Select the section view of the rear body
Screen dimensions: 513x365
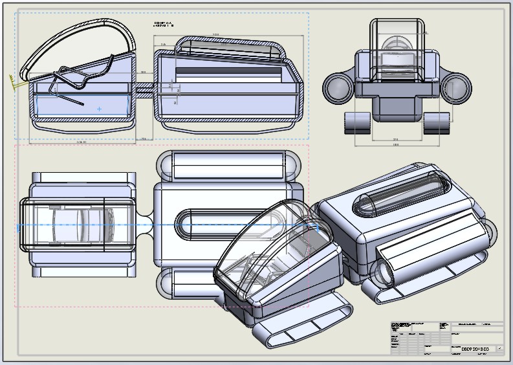click(229, 85)
